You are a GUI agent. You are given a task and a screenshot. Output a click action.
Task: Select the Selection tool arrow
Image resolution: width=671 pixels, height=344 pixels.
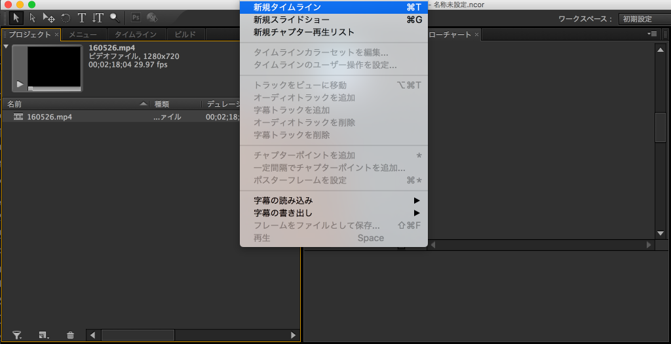point(16,18)
